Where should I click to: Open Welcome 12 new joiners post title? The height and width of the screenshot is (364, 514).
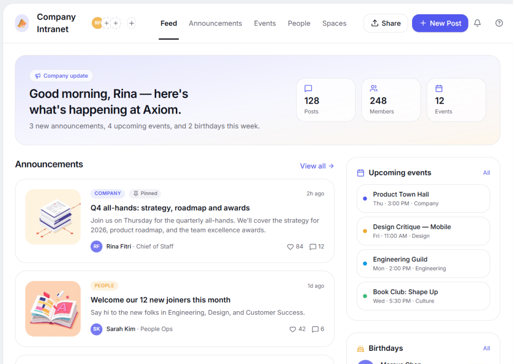[160, 300]
